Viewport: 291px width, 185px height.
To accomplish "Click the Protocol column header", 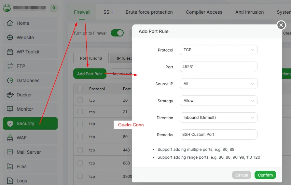I will click(x=97, y=89).
